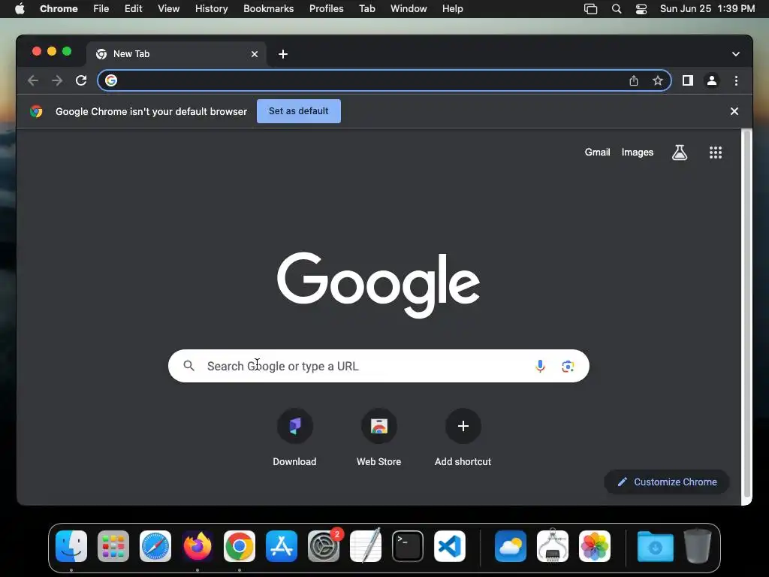Search by image with Lens icon
Viewport: 769px width, 577px height.
tap(568, 366)
